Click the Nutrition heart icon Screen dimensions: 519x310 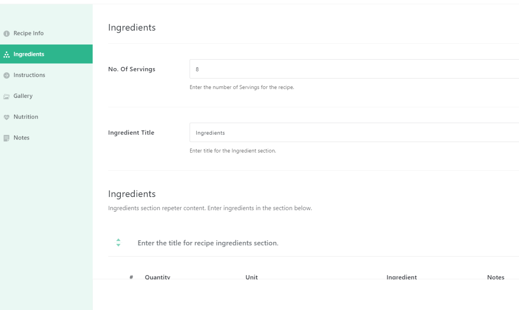pyautogui.click(x=6, y=117)
